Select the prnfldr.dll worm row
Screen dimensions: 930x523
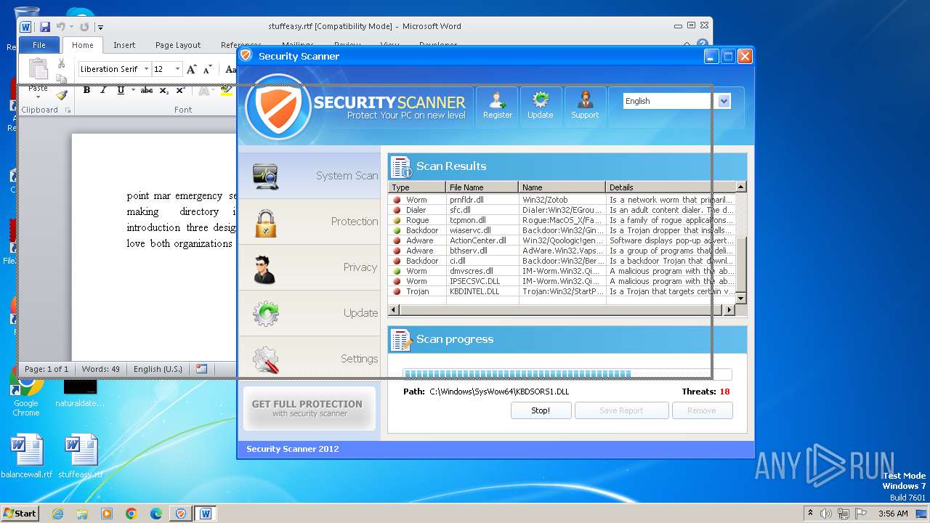(562, 200)
